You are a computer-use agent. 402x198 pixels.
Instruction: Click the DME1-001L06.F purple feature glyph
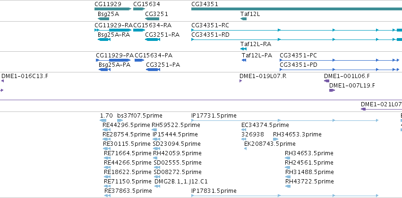(x=326, y=81)
